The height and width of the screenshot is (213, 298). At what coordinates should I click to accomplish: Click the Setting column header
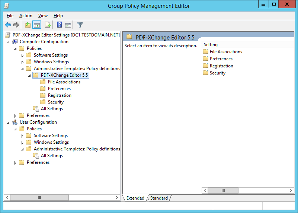point(248,45)
